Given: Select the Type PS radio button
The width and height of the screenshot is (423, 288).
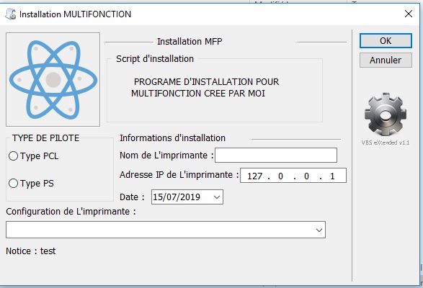Looking at the screenshot, I should point(13,184).
